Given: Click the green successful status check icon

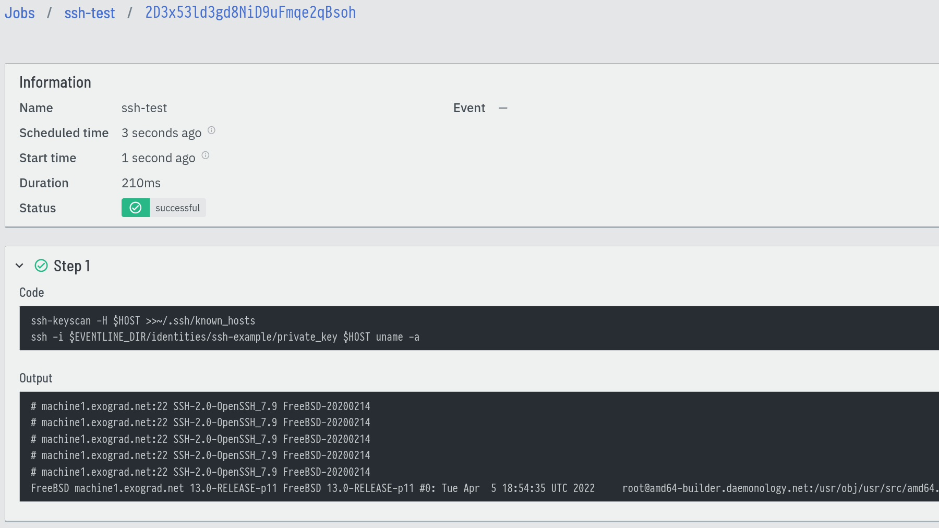Looking at the screenshot, I should click(x=136, y=208).
